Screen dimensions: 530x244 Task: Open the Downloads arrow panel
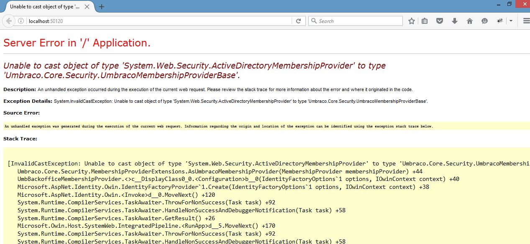(x=455, y=21)
